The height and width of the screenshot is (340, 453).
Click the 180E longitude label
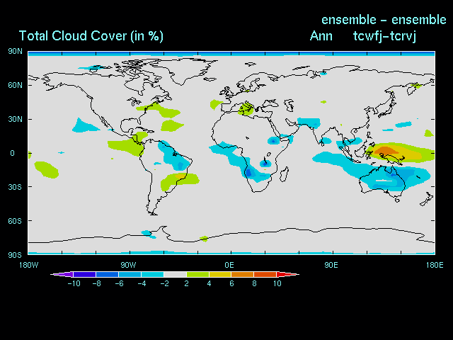pos(435,265)
